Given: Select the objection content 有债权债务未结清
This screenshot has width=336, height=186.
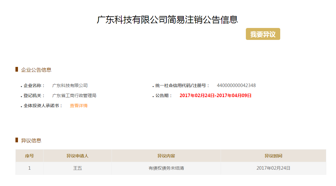Looking at the screenshot, I should point(166,168).
